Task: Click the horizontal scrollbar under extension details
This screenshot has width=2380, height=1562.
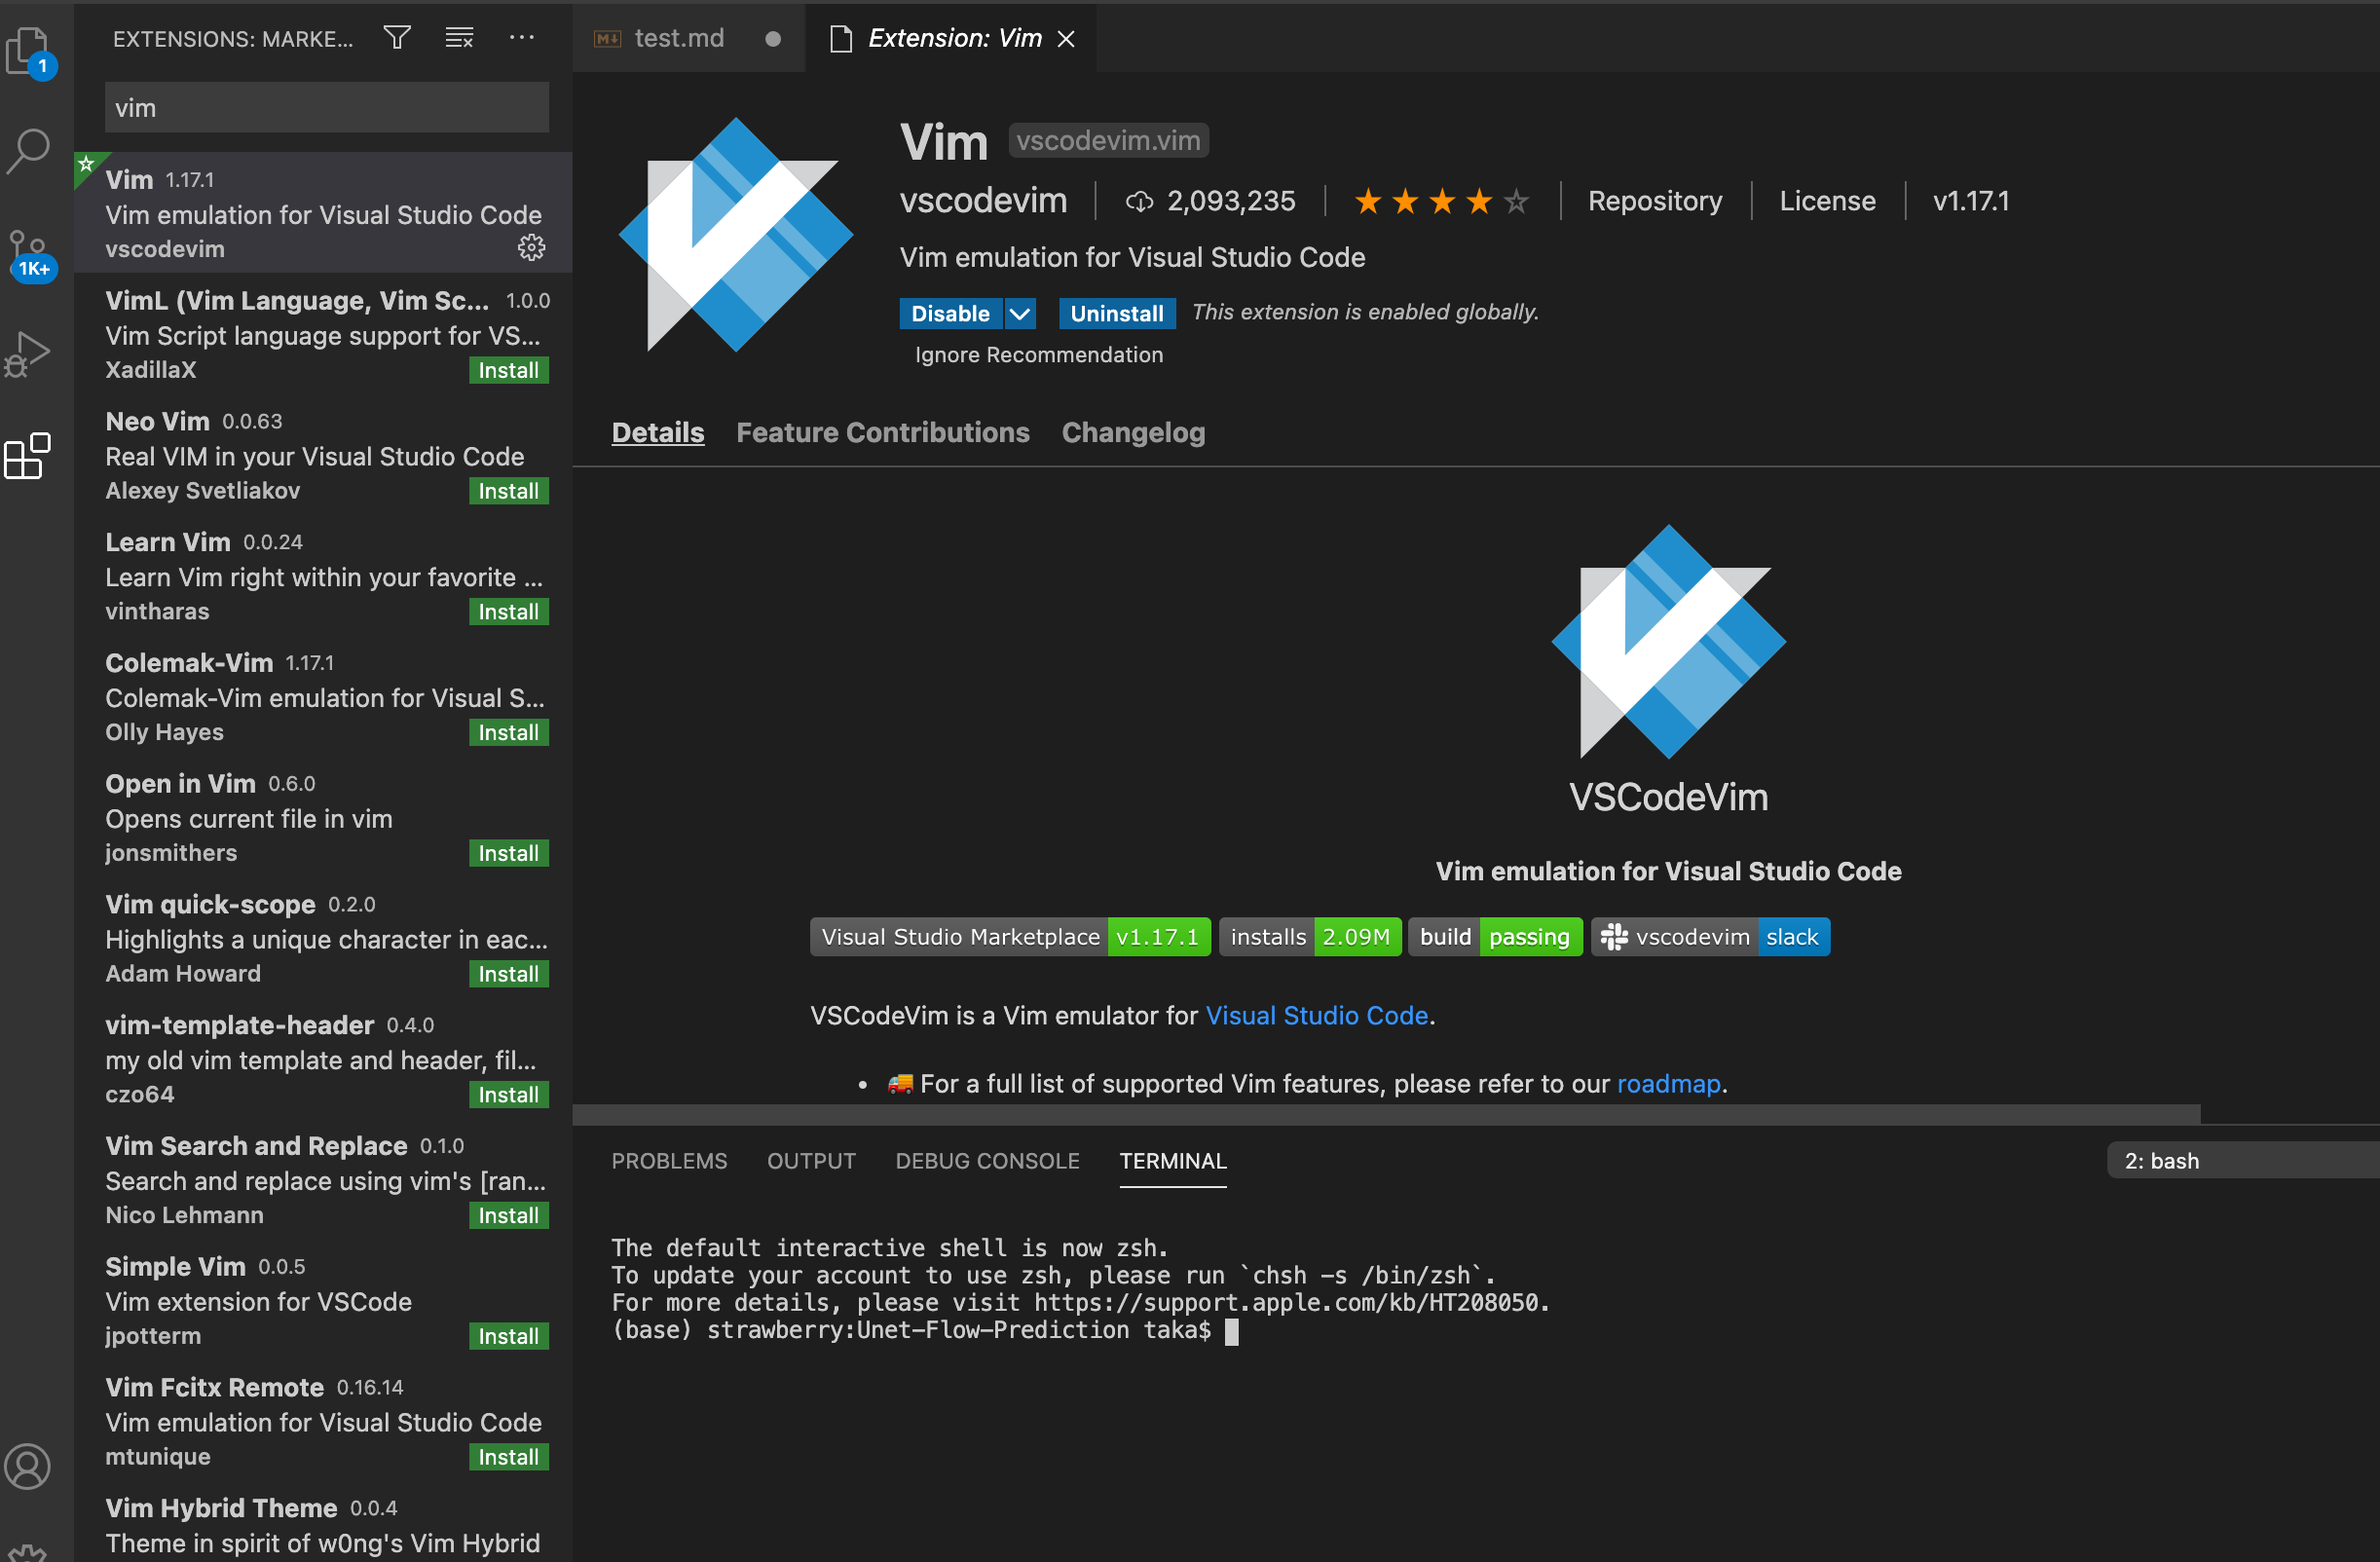Action: (1385, 1114)
